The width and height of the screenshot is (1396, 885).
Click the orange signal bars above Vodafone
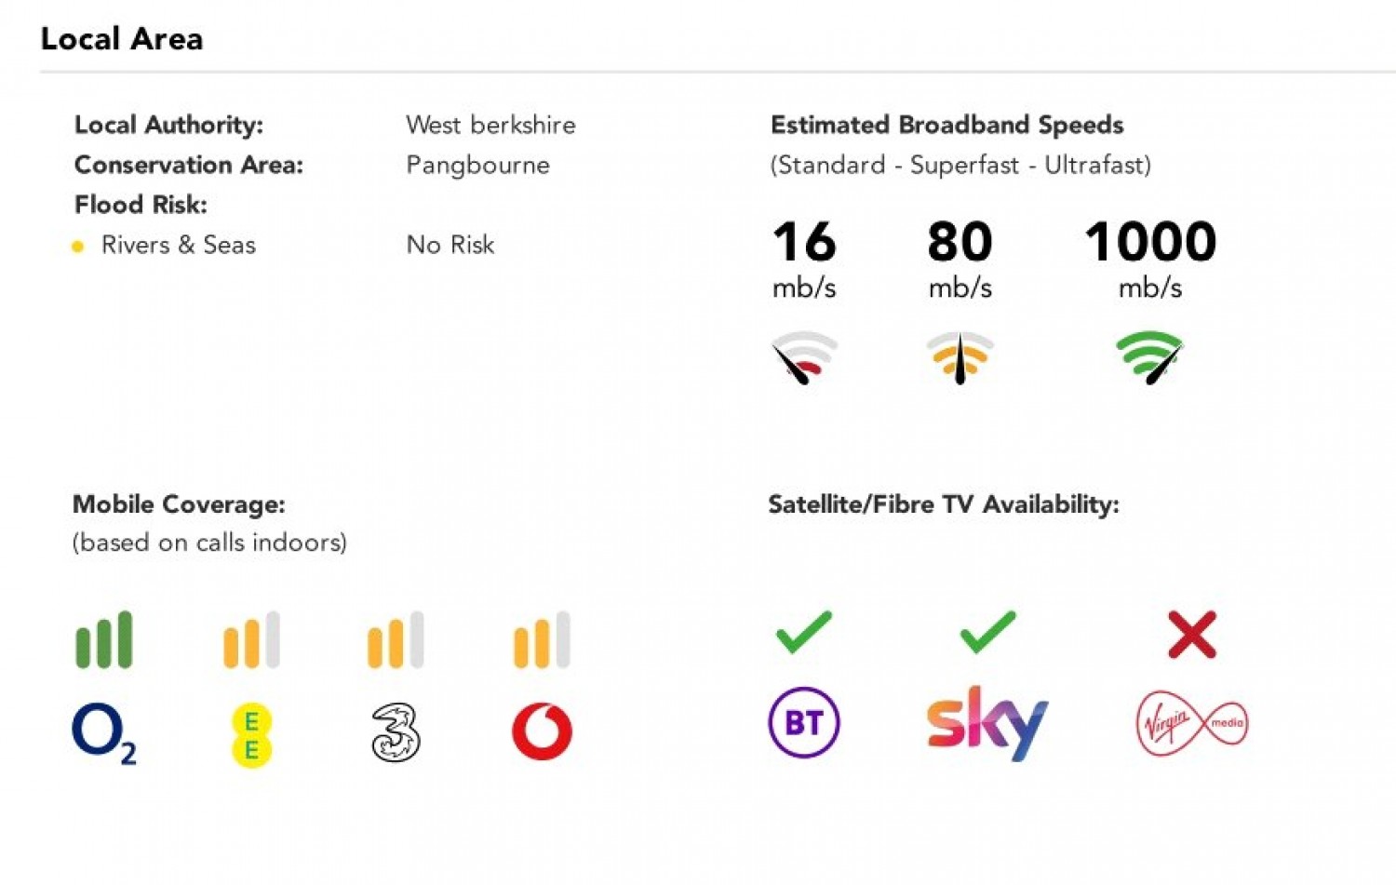pyautogui.click(x=542, y=640)
